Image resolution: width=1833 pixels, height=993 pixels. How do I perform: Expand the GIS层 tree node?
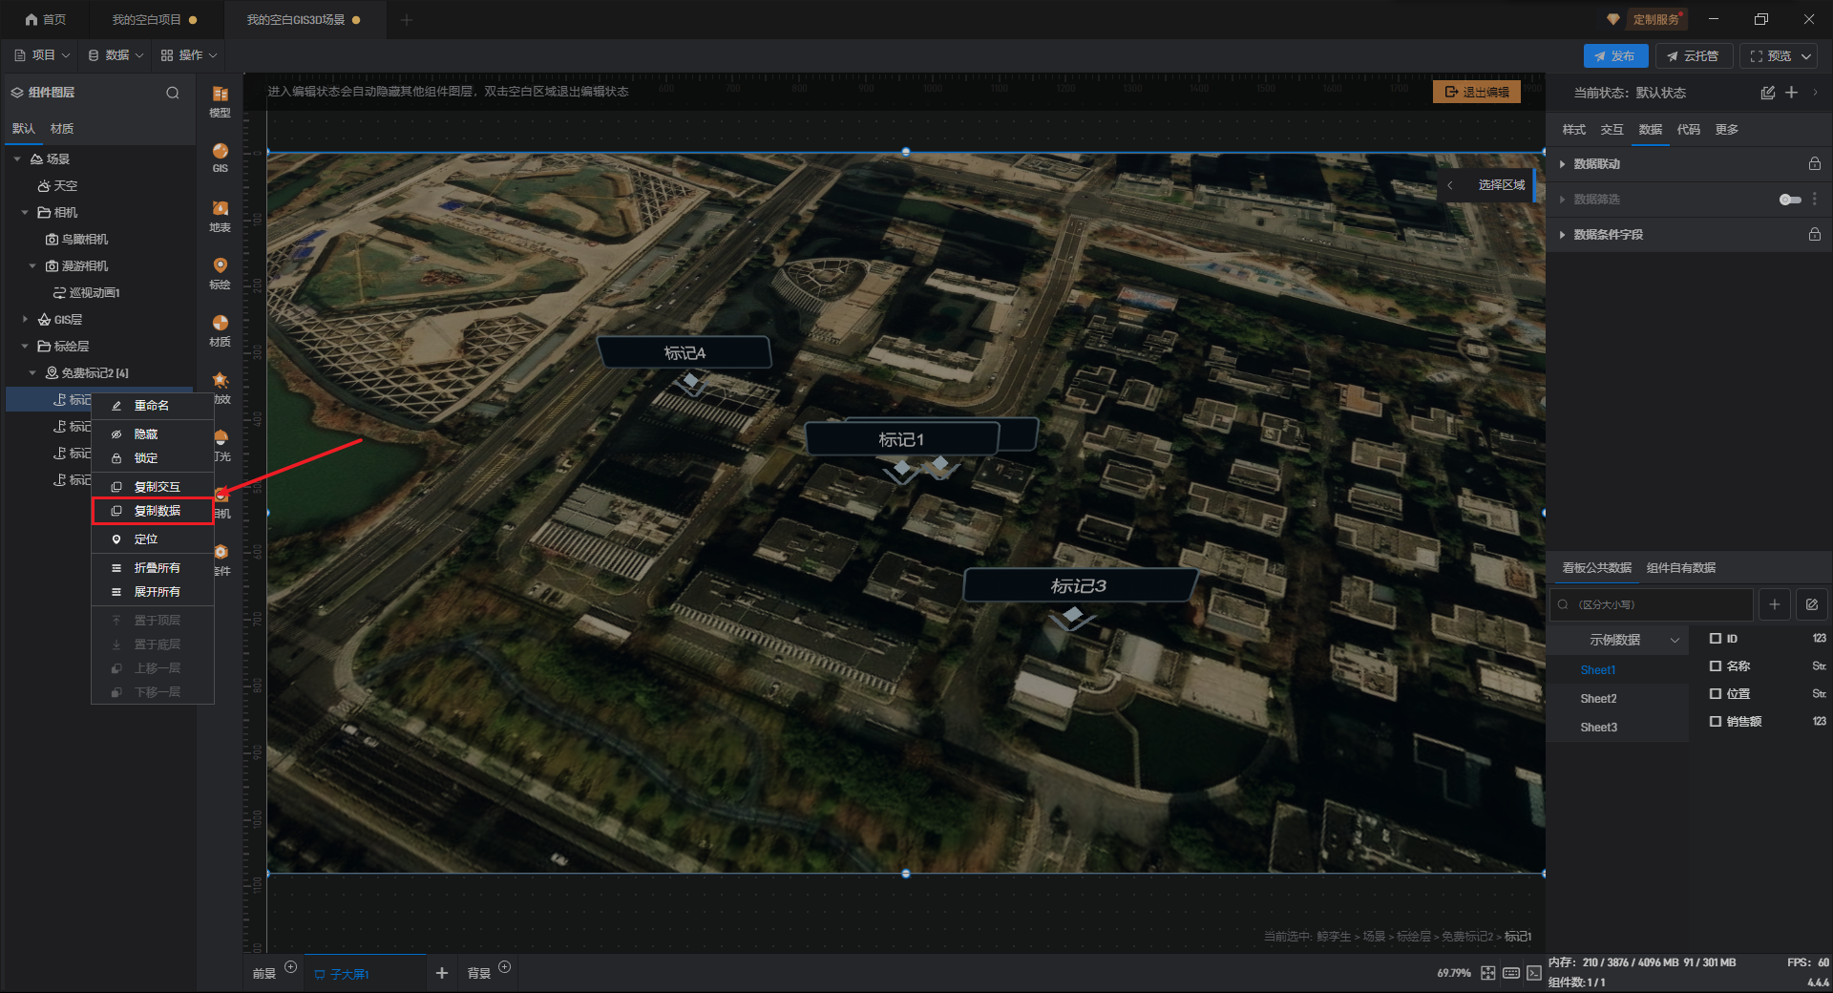pyautogui.click(x=25, y=320)
